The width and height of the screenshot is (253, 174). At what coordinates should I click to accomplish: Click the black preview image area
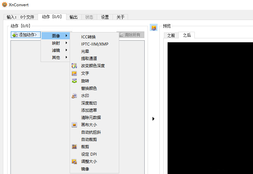click(210, 108)
